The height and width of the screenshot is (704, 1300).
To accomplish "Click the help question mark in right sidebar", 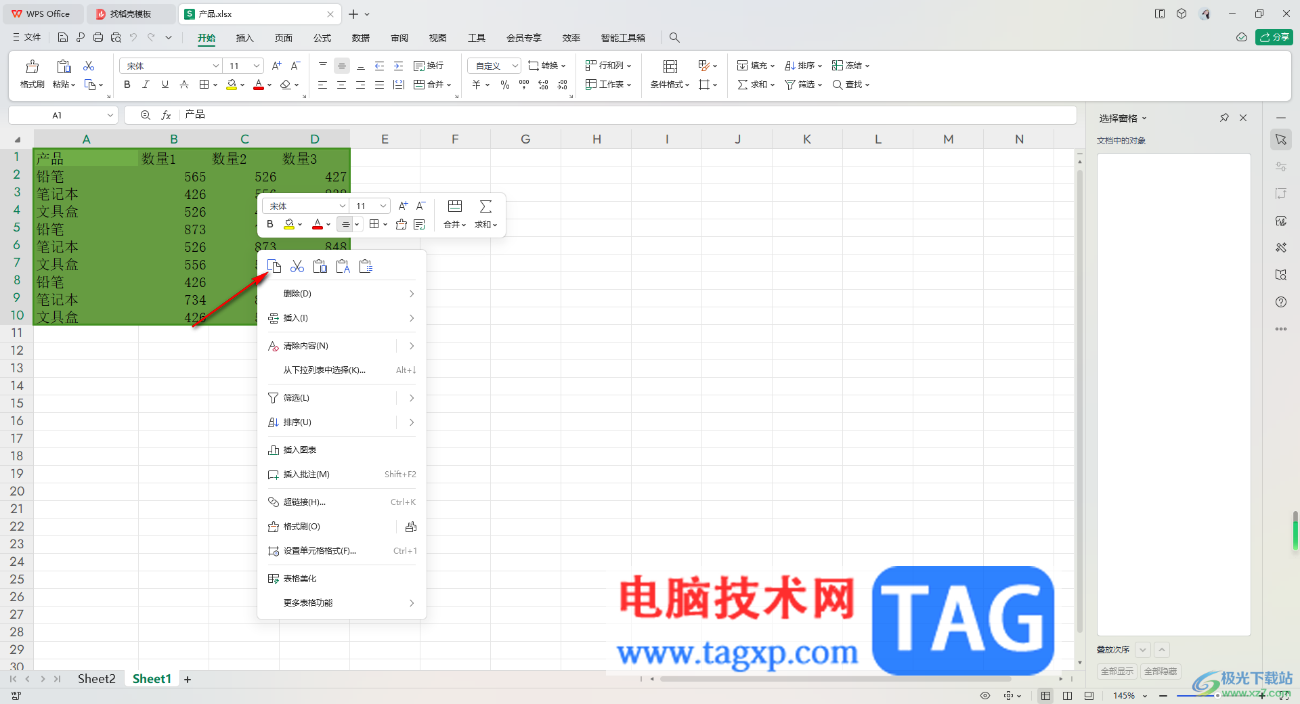I will (x=1281, y=302).
